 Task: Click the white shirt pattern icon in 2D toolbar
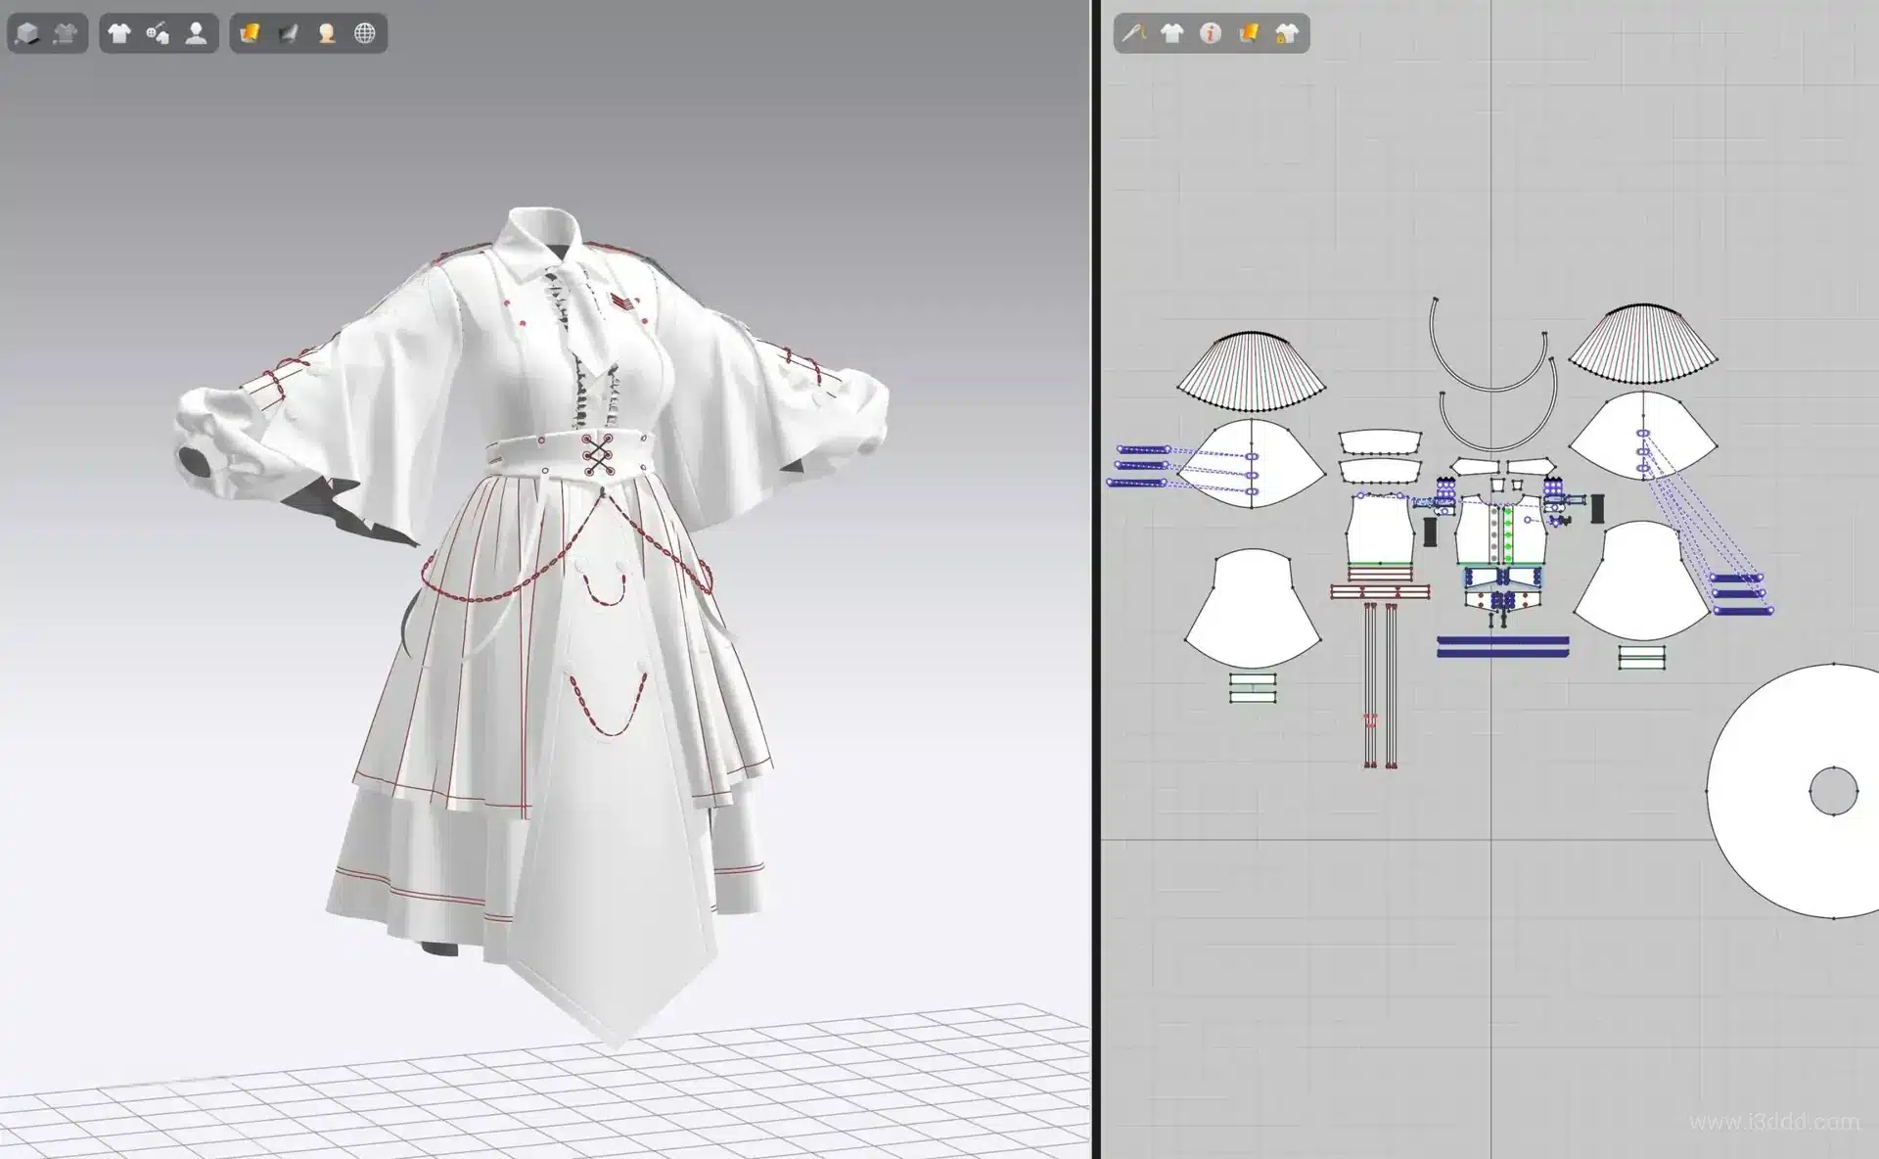coord(1172,34)
